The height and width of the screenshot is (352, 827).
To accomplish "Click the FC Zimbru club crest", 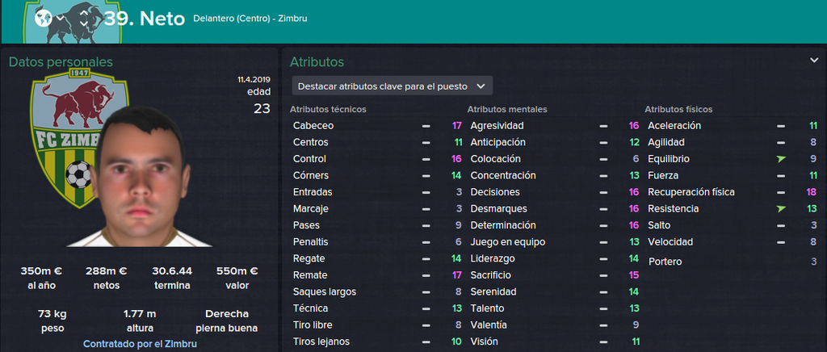I will pyautogui.click(x=79, y=138).
